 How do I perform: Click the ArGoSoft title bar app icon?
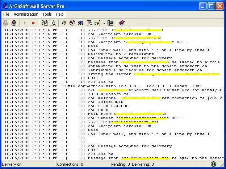tap(5, 6)
